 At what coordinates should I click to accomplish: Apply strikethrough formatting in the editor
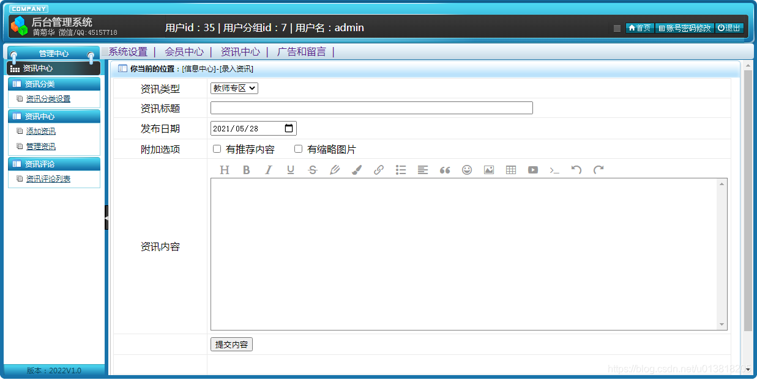tap(312, 170)
